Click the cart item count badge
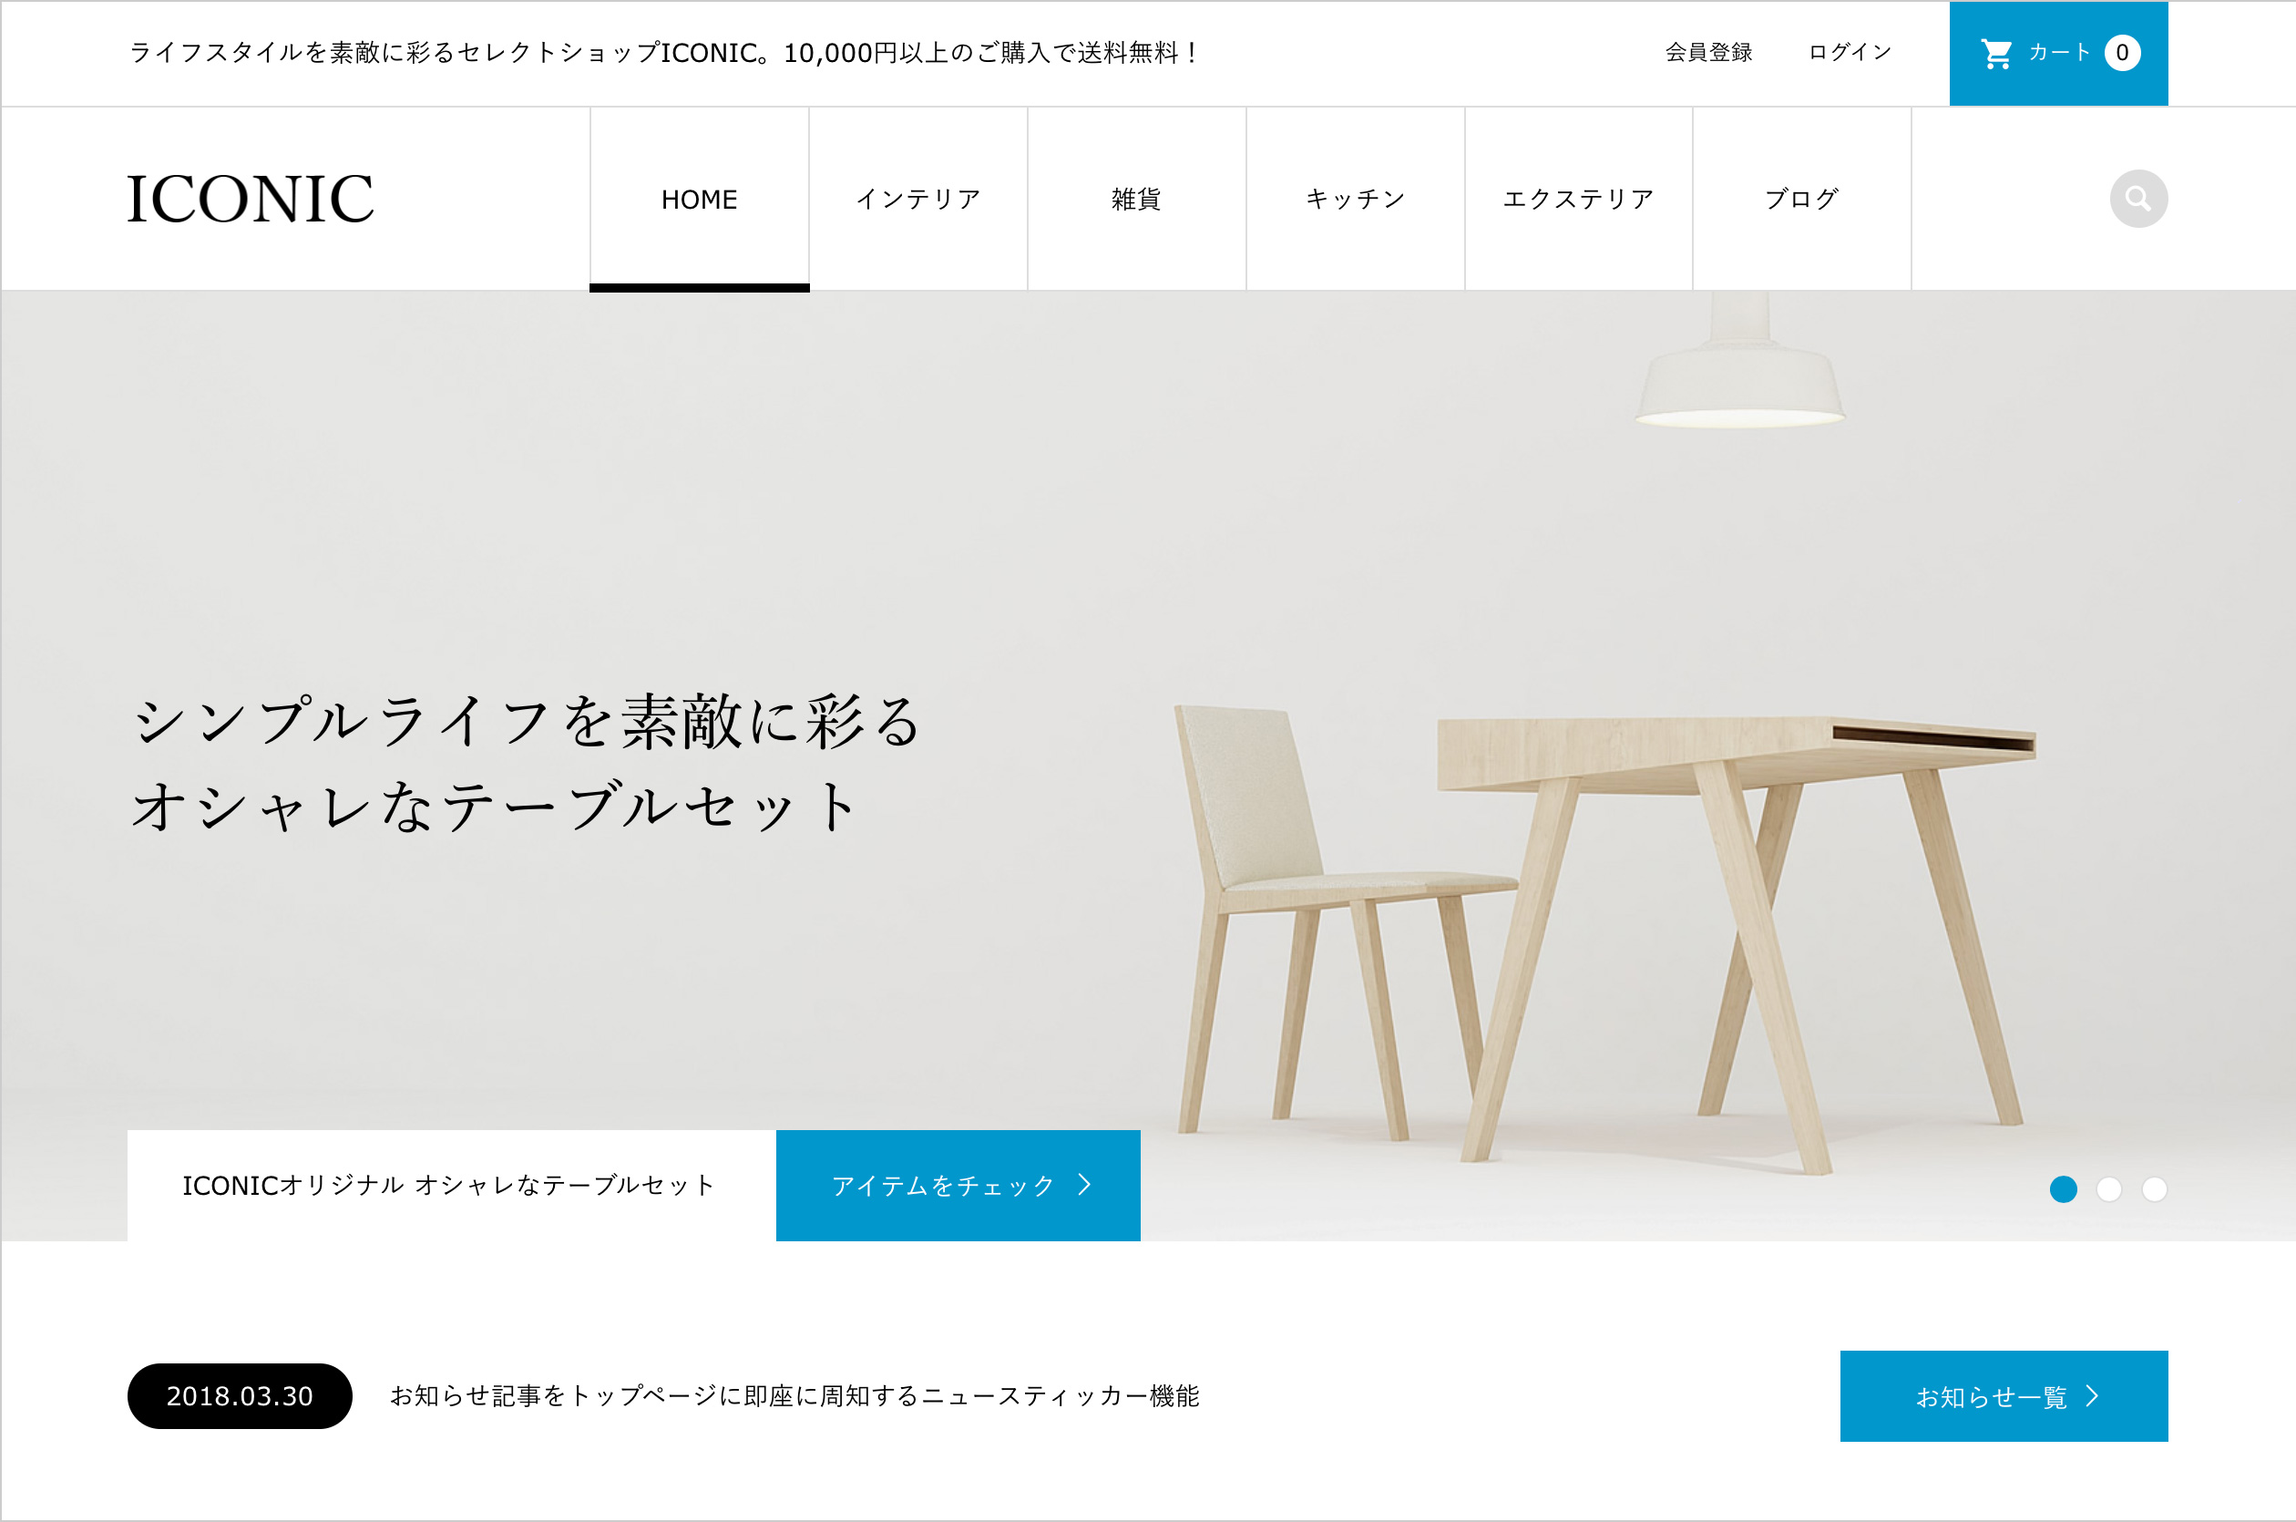Image resolution: width=2296 pixels, height=1522 pixels. (2122, 53)
